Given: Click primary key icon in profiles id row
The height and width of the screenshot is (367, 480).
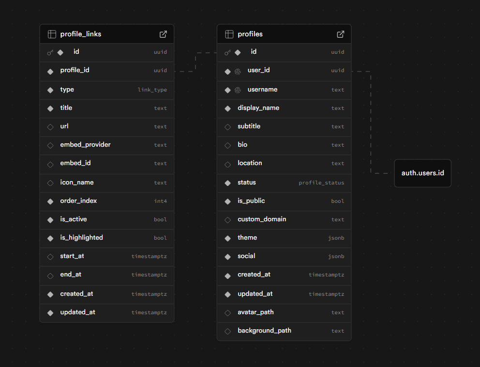Looking at the screenshot, I should [x=228, y=52].
